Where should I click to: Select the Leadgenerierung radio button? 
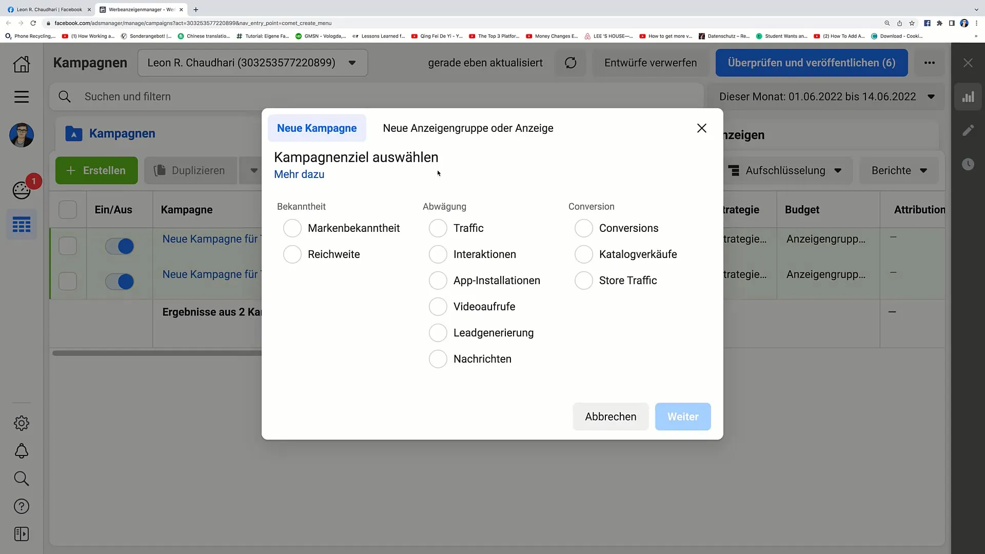(x=439, y=333)
